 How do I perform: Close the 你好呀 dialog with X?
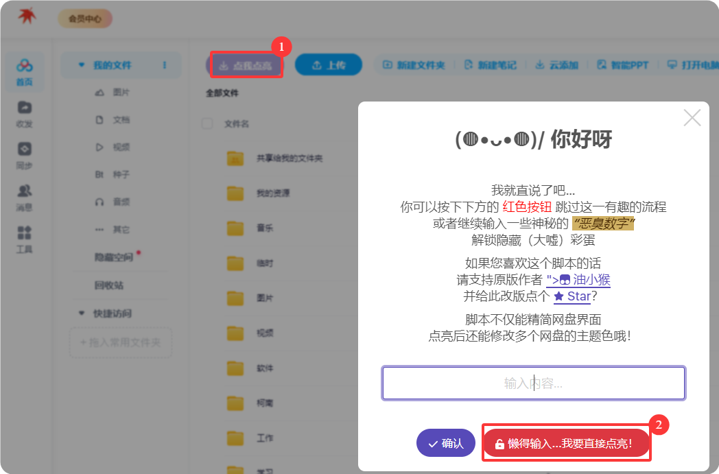click(692, 118)
